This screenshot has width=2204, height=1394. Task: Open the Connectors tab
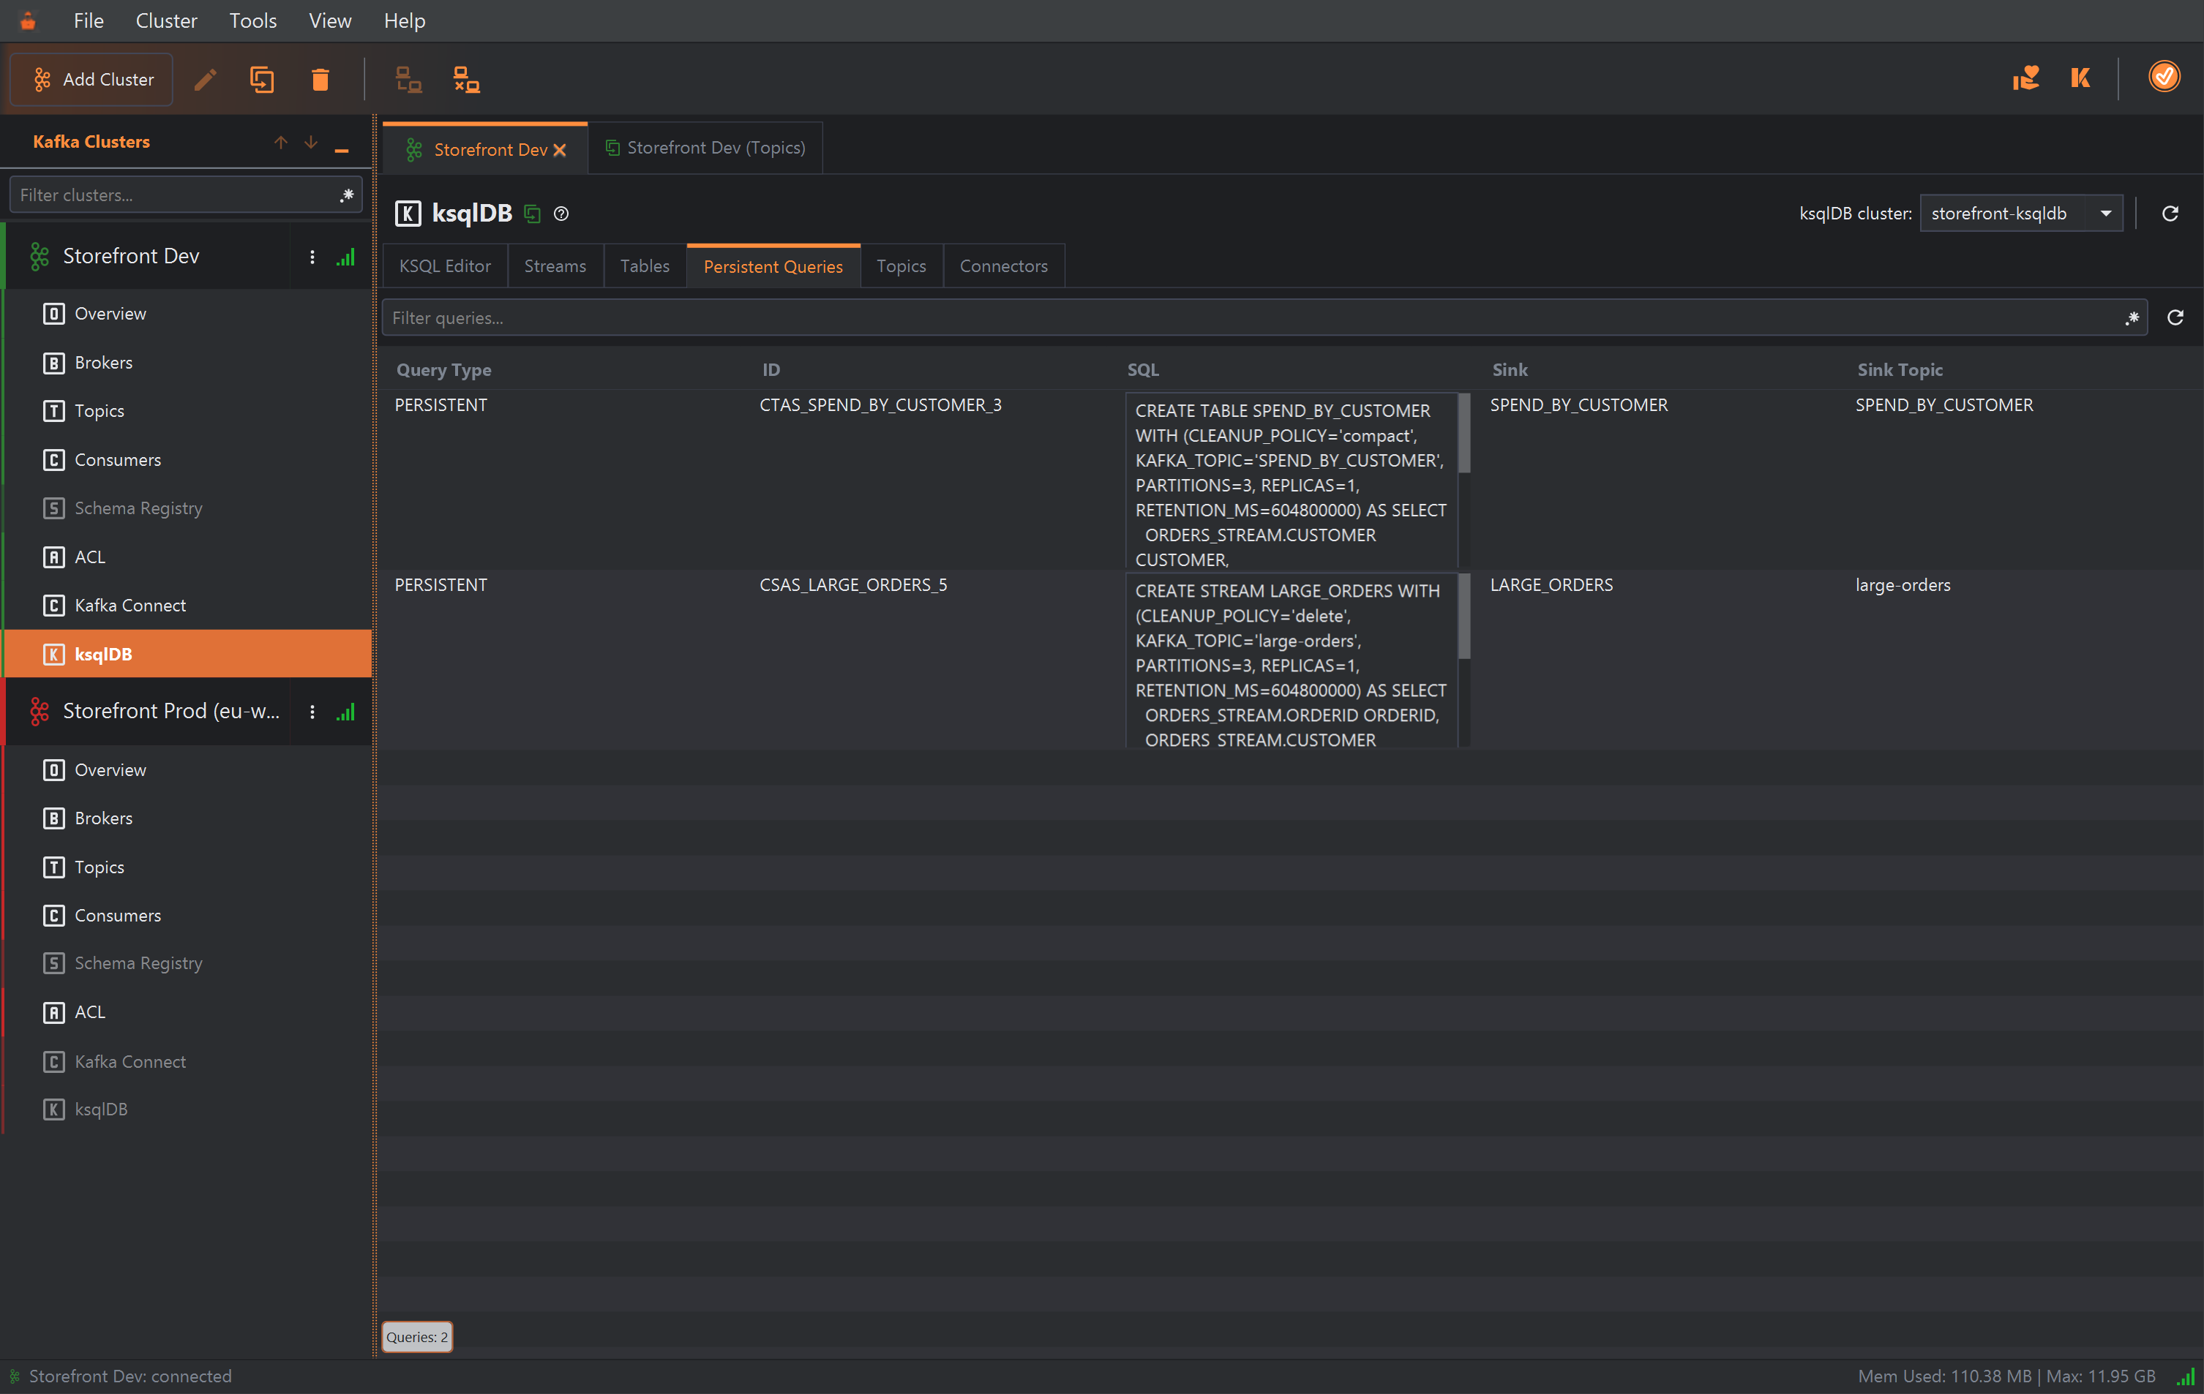[x=1003, y=266]
